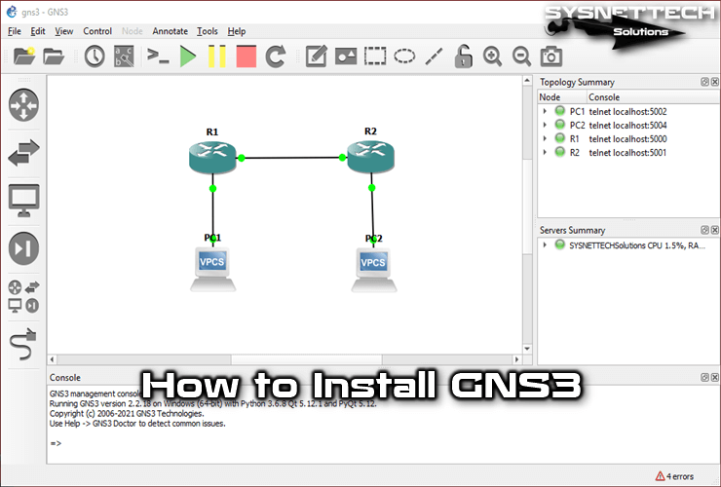This screenshot has width=721, height=487.
Task: Expand PC1 in Topology Summary
Action: pyautogui.click(x=545, y=111)
